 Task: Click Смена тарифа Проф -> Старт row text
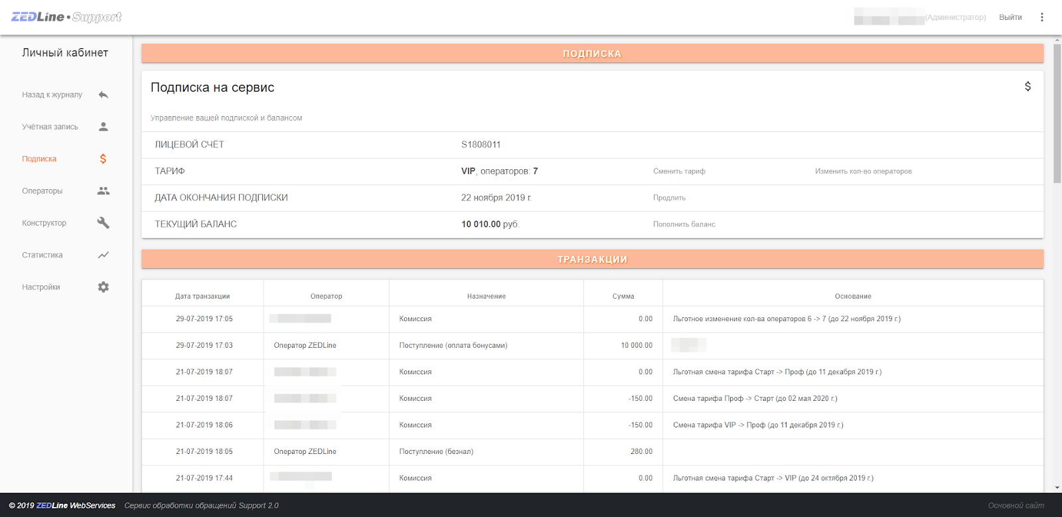(x=755, y=398)
